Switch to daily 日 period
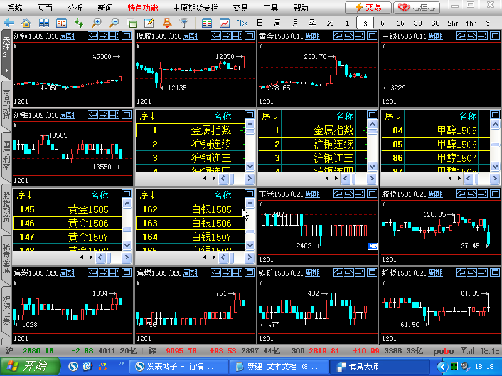Viewport: 502px width, 376px height. (x=260, y=23)
